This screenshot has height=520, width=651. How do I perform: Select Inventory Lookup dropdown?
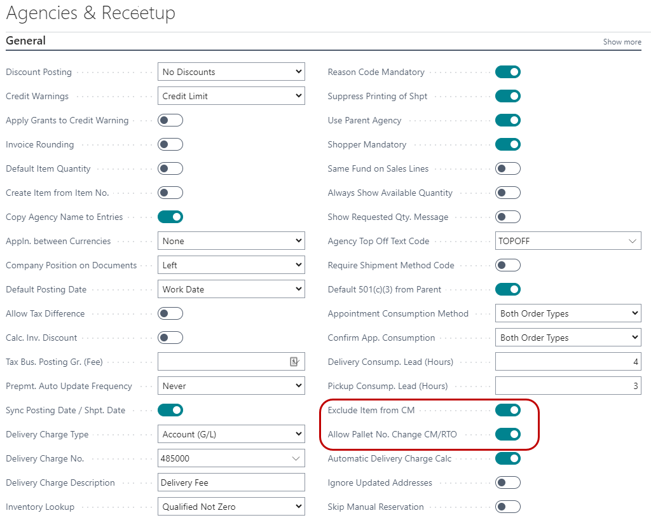(x=231, y=507)
